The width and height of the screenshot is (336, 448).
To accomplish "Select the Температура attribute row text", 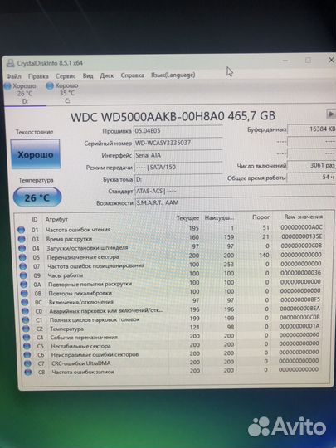I will pos(67,329).
